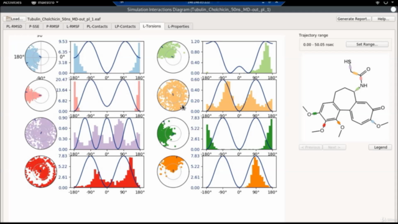The width and height of the screenshot is (398, 224).
Task: Click the disabled Previous button
Action: coord(310,147)
